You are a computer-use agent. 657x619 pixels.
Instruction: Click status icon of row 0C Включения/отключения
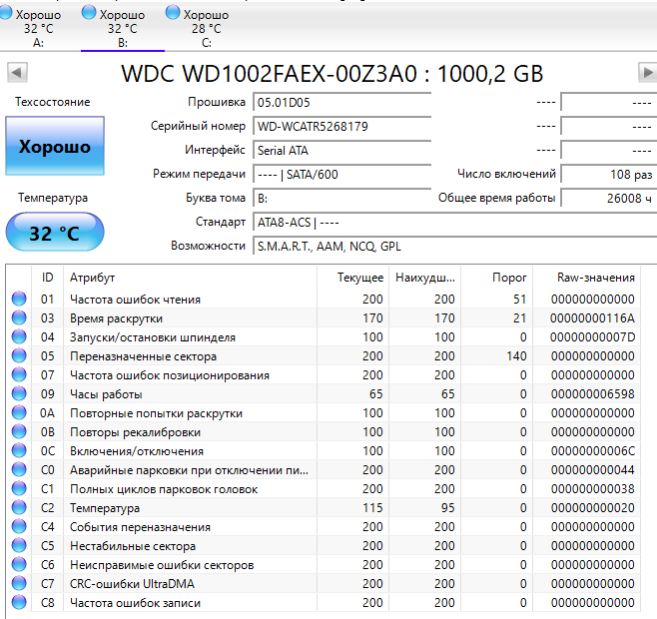tap(19, 450)
